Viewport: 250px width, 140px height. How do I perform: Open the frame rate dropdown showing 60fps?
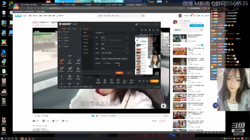tap(115, 49)
